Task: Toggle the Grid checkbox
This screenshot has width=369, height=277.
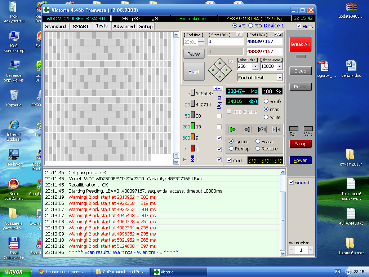Action: (x=230, y=161)
